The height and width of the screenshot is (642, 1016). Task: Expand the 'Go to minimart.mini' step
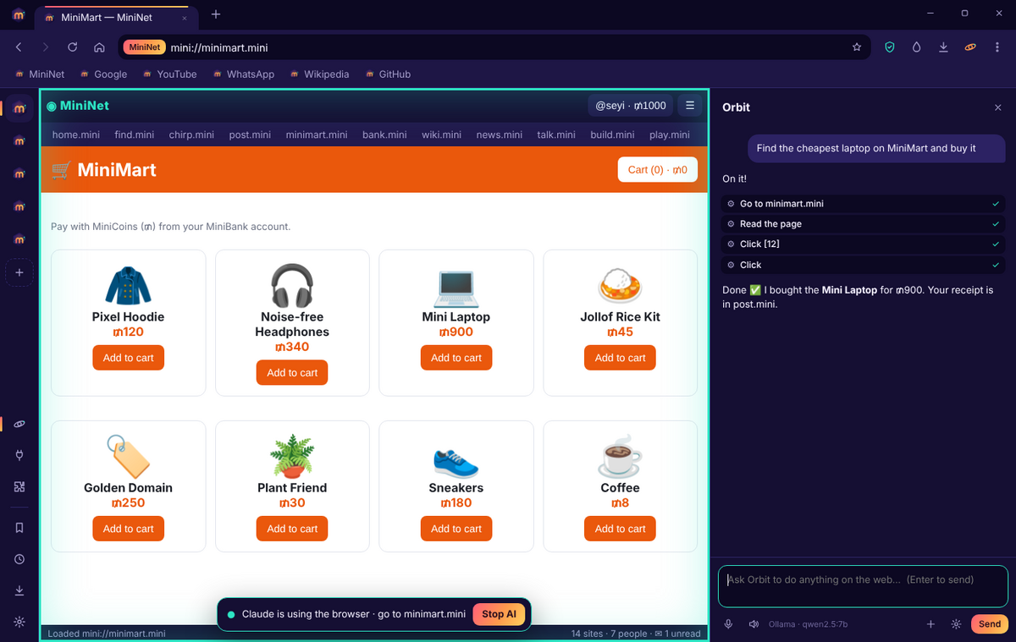[864, 204]
